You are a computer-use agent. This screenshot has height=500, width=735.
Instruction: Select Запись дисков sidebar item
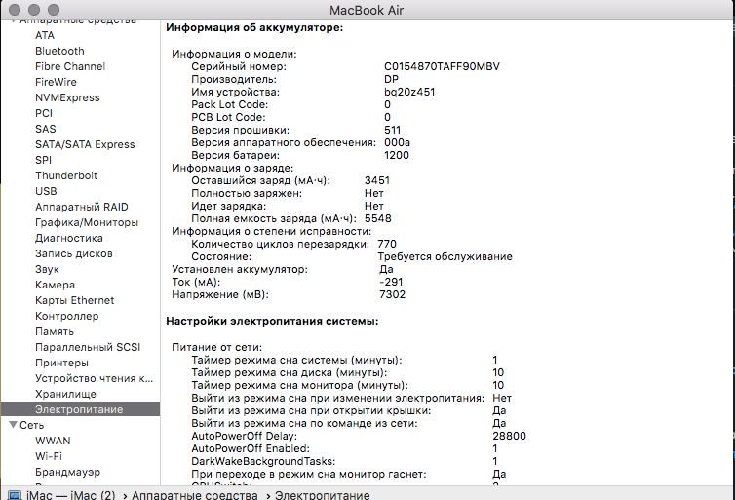73,253
